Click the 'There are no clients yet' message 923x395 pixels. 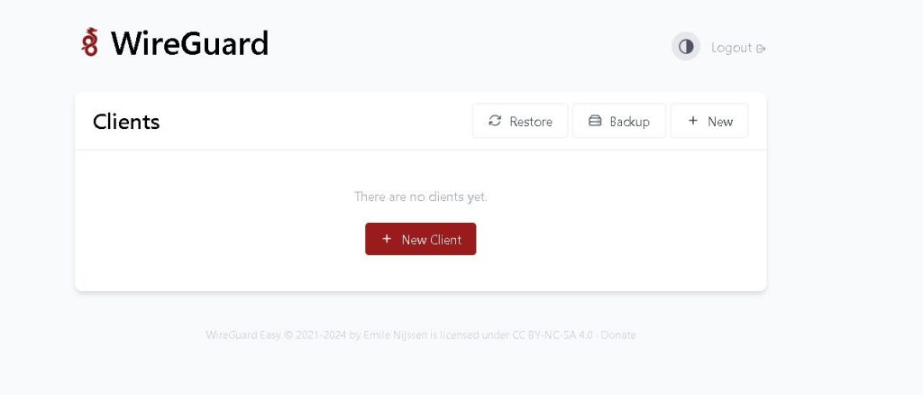420,196
